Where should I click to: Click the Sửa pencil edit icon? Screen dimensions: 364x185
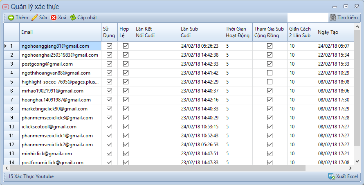pos(35,18)
